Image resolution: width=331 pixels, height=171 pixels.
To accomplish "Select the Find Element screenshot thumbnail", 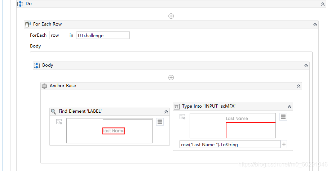I will (x=109, y=131).
